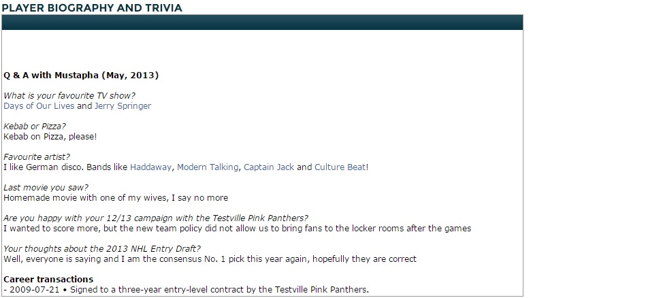
Task: Open the Haddaway artist link
Action: (151, 167)
